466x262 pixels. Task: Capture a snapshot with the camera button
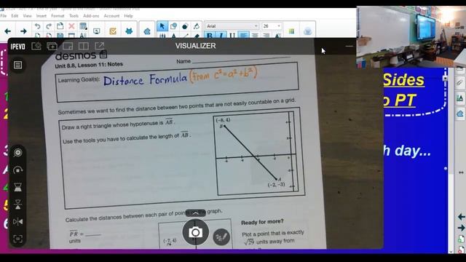pyautogui.click(x=195, y=232)
